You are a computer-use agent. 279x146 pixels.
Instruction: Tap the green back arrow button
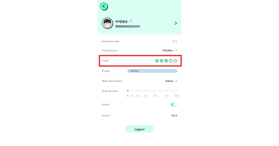pyautogui.click(x=104, y=6)
